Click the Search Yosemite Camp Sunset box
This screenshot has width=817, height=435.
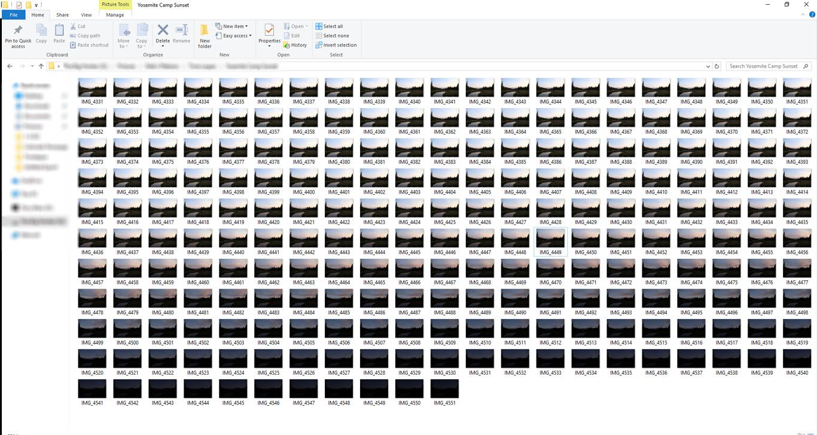click(x=769, y=66)
